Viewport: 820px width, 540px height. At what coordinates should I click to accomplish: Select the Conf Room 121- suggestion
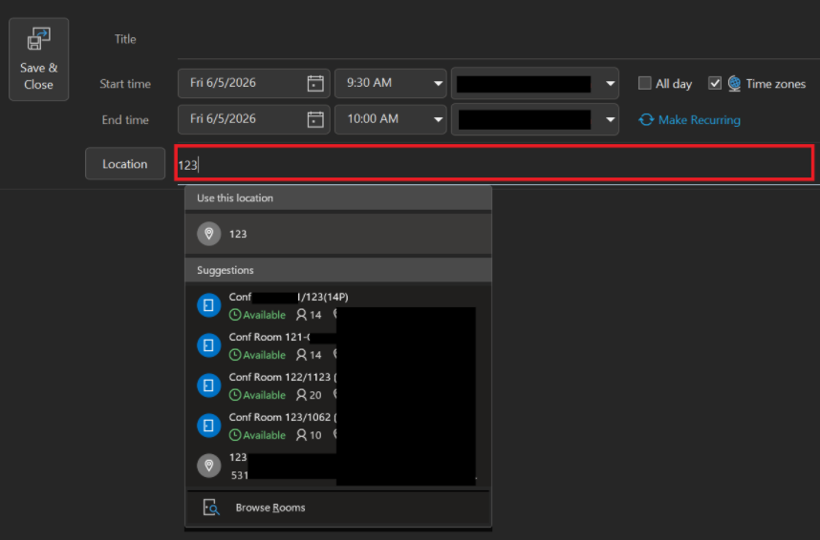point(338,345)
